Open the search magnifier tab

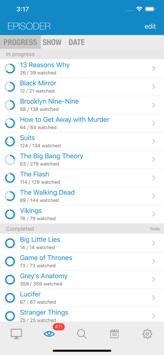click(82, 334)
